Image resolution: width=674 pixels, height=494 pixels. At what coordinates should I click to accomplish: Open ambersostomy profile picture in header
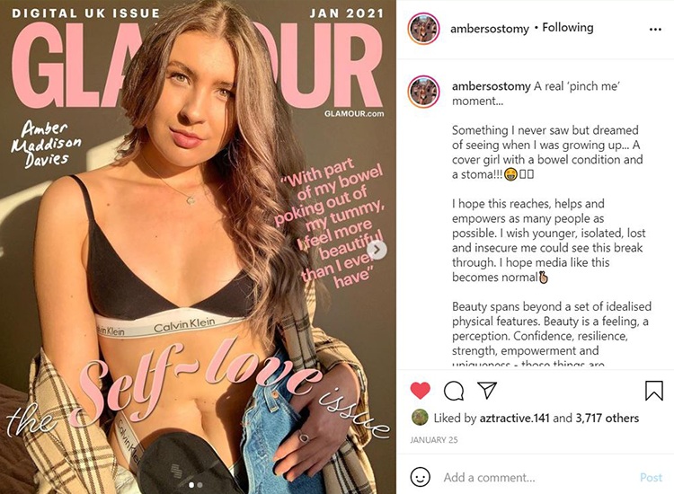pyautogui.click(x=423, y=29)
